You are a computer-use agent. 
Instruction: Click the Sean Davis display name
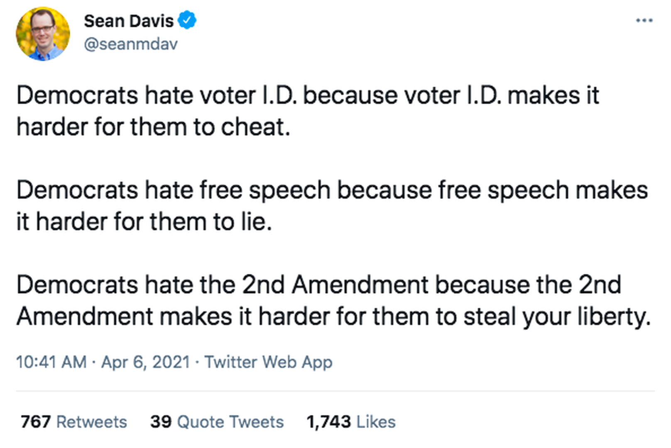point(129,21)
